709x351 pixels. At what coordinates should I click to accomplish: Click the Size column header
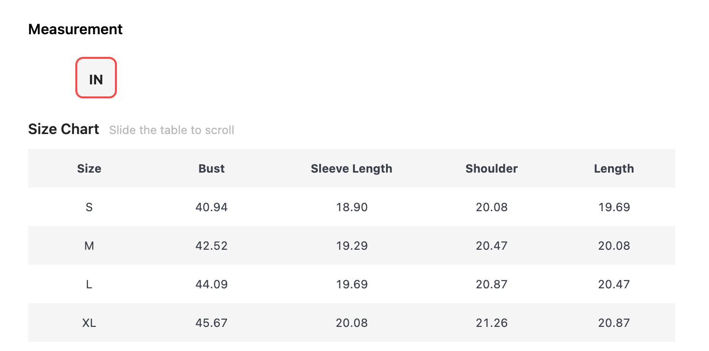pyautogui.click(x=89, y=168)
